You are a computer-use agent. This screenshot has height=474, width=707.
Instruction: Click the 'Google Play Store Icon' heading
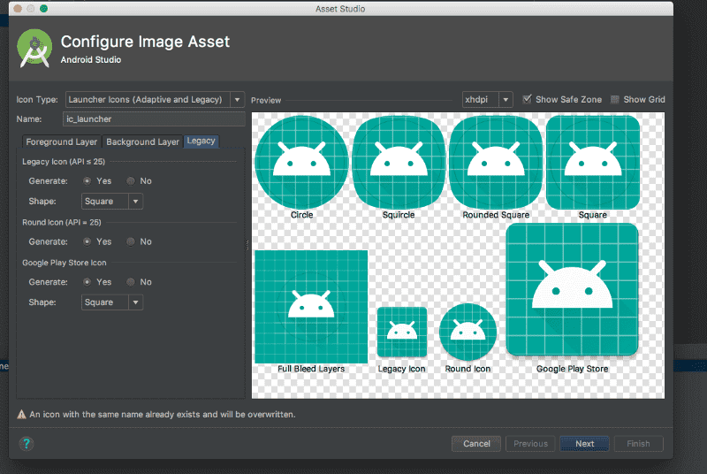65,263
